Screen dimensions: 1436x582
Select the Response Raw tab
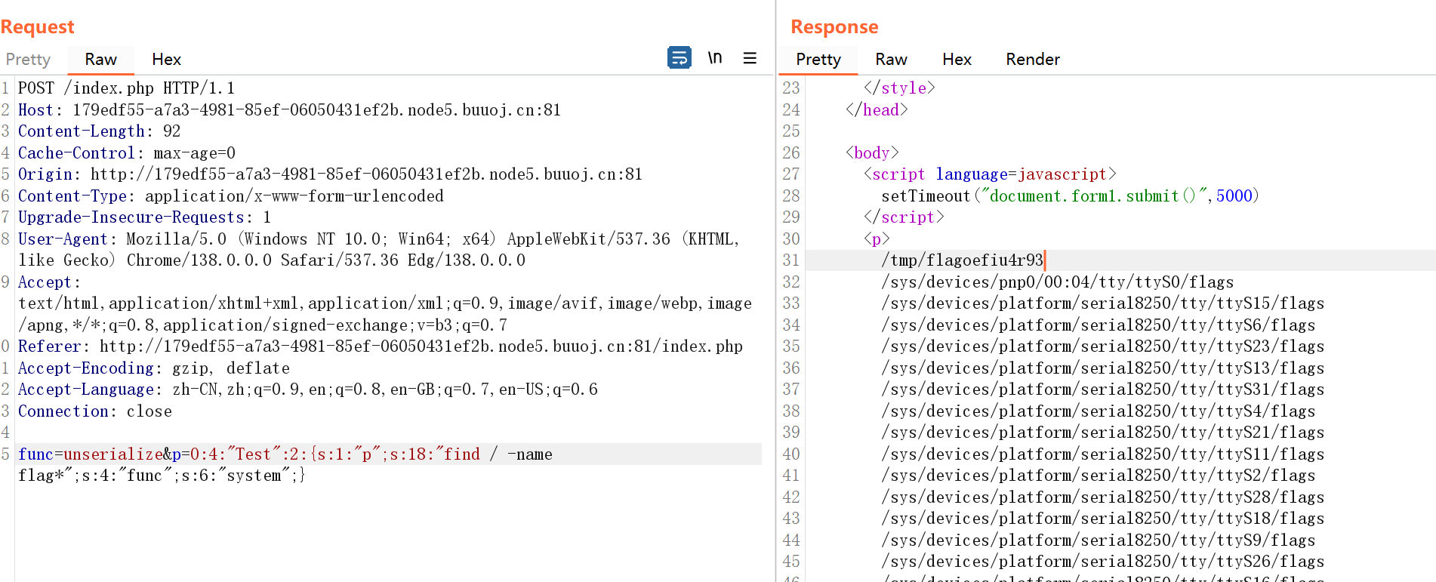(891, 60)
